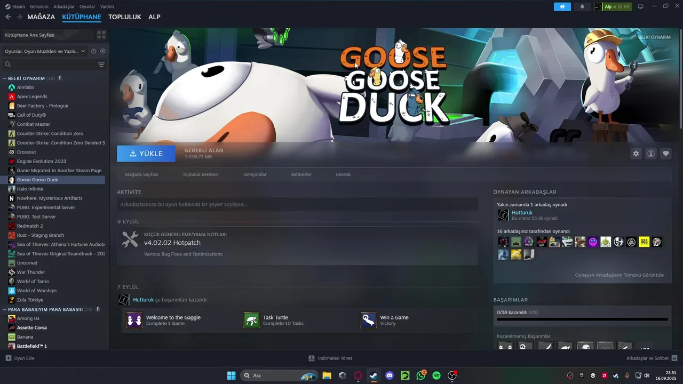This screenshot has width=683, height=384.
Task: Open the Mağaza Sayfası link
Action: [x=141, y=174]
